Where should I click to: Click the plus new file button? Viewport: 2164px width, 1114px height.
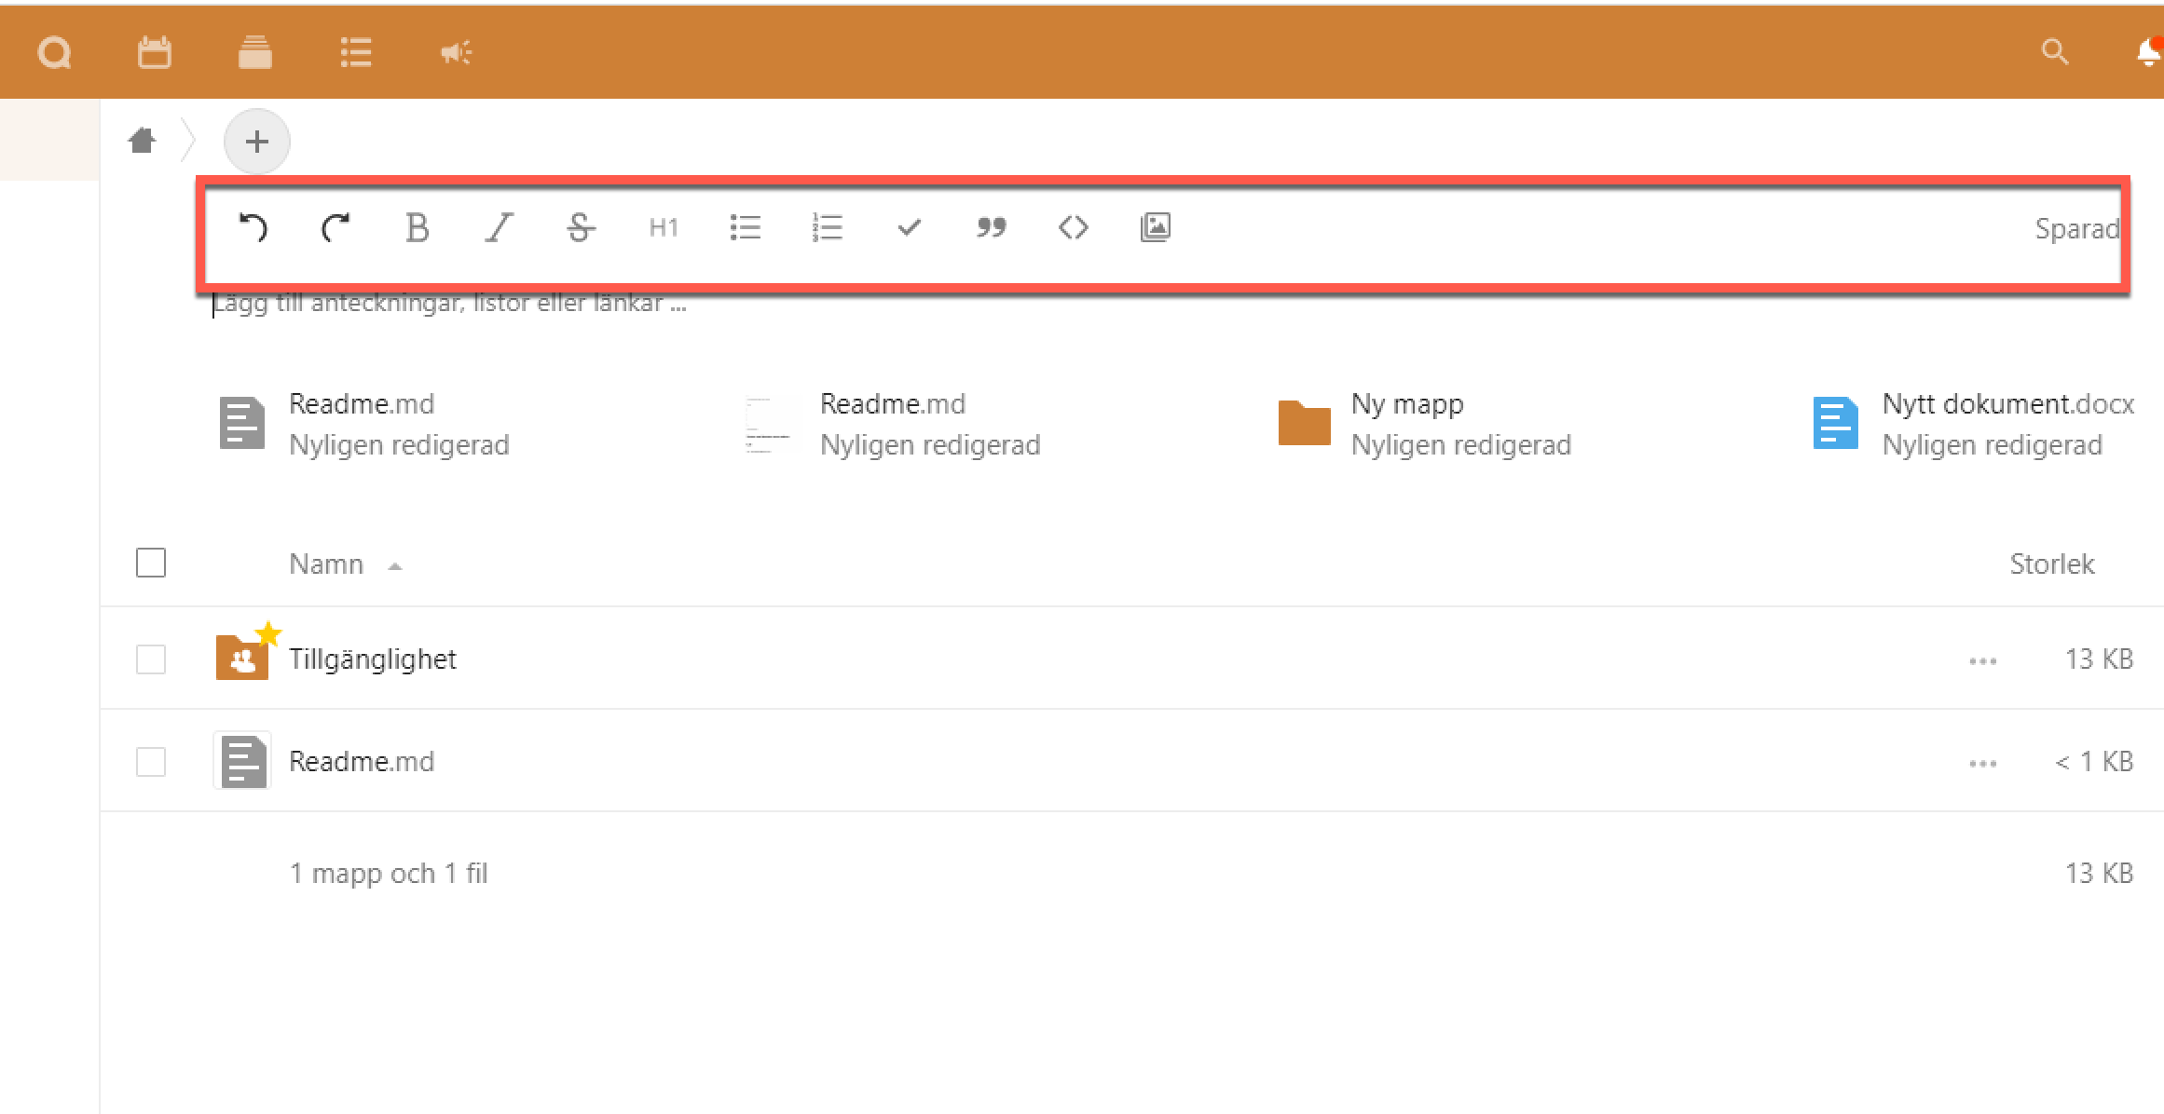pos(257,142)
